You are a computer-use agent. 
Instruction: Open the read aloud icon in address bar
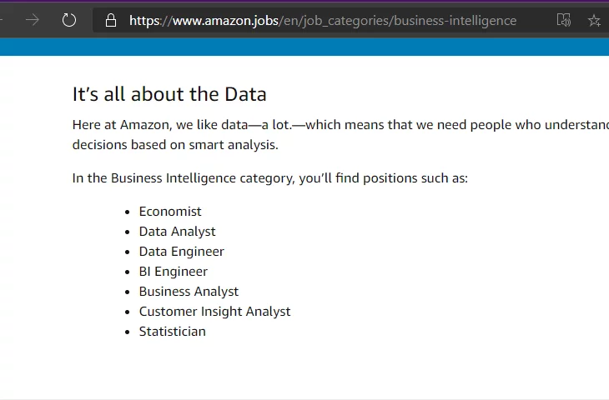coord(564,20)
